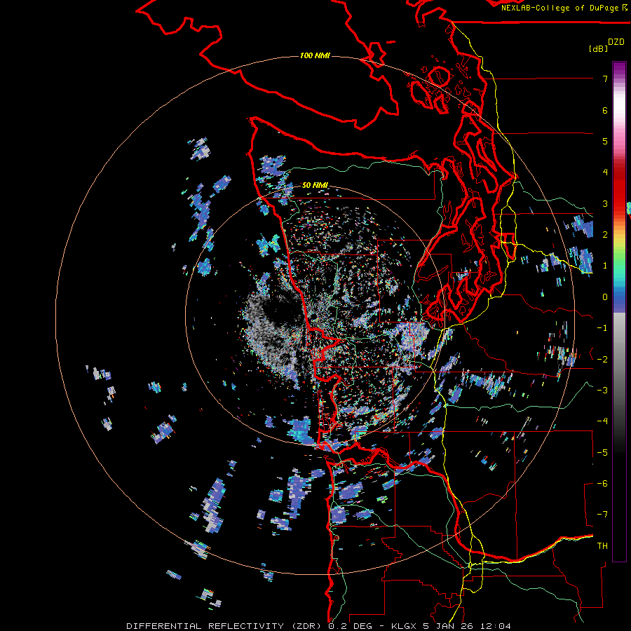Click the 5 JAN 26 date text
Screen dimensions: 631x631
click(x=447, y=626)
